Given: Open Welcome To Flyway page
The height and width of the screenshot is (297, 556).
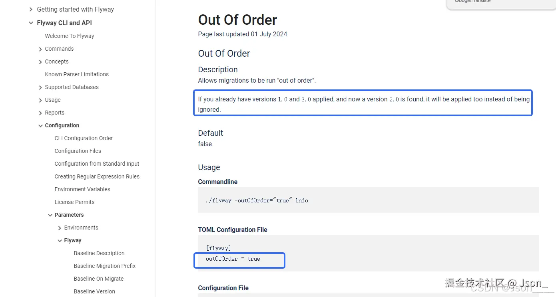Looking at the screenshot, I should [70, 36].
